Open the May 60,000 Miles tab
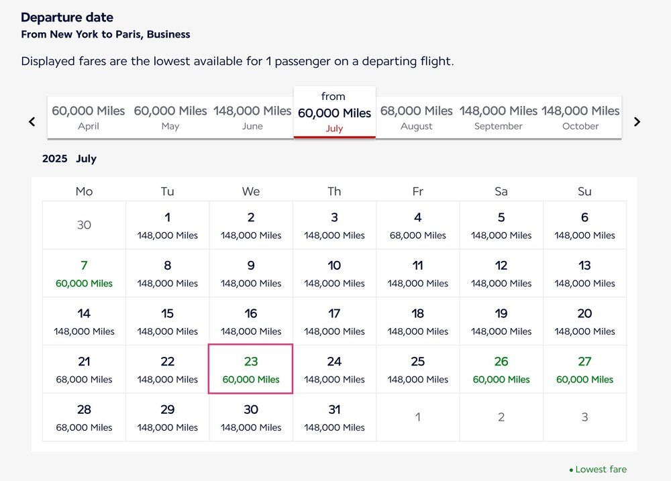The image size is (671, 481). tap(170, 117)
